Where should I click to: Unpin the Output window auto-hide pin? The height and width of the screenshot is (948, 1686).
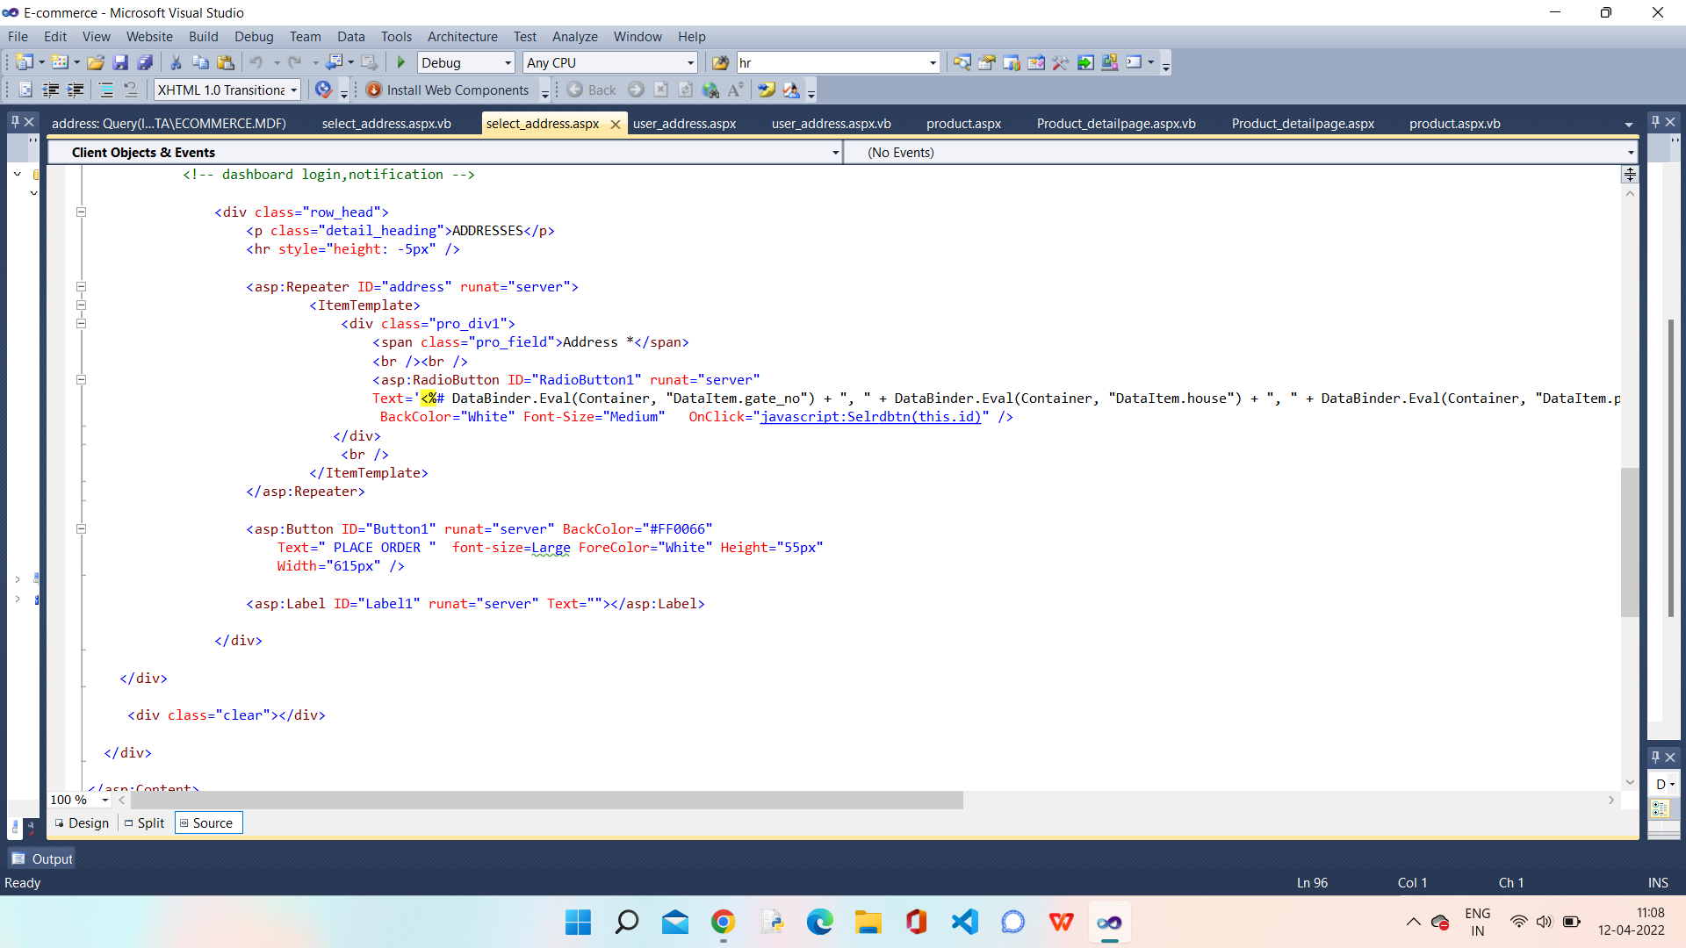tap(1654, 757)
